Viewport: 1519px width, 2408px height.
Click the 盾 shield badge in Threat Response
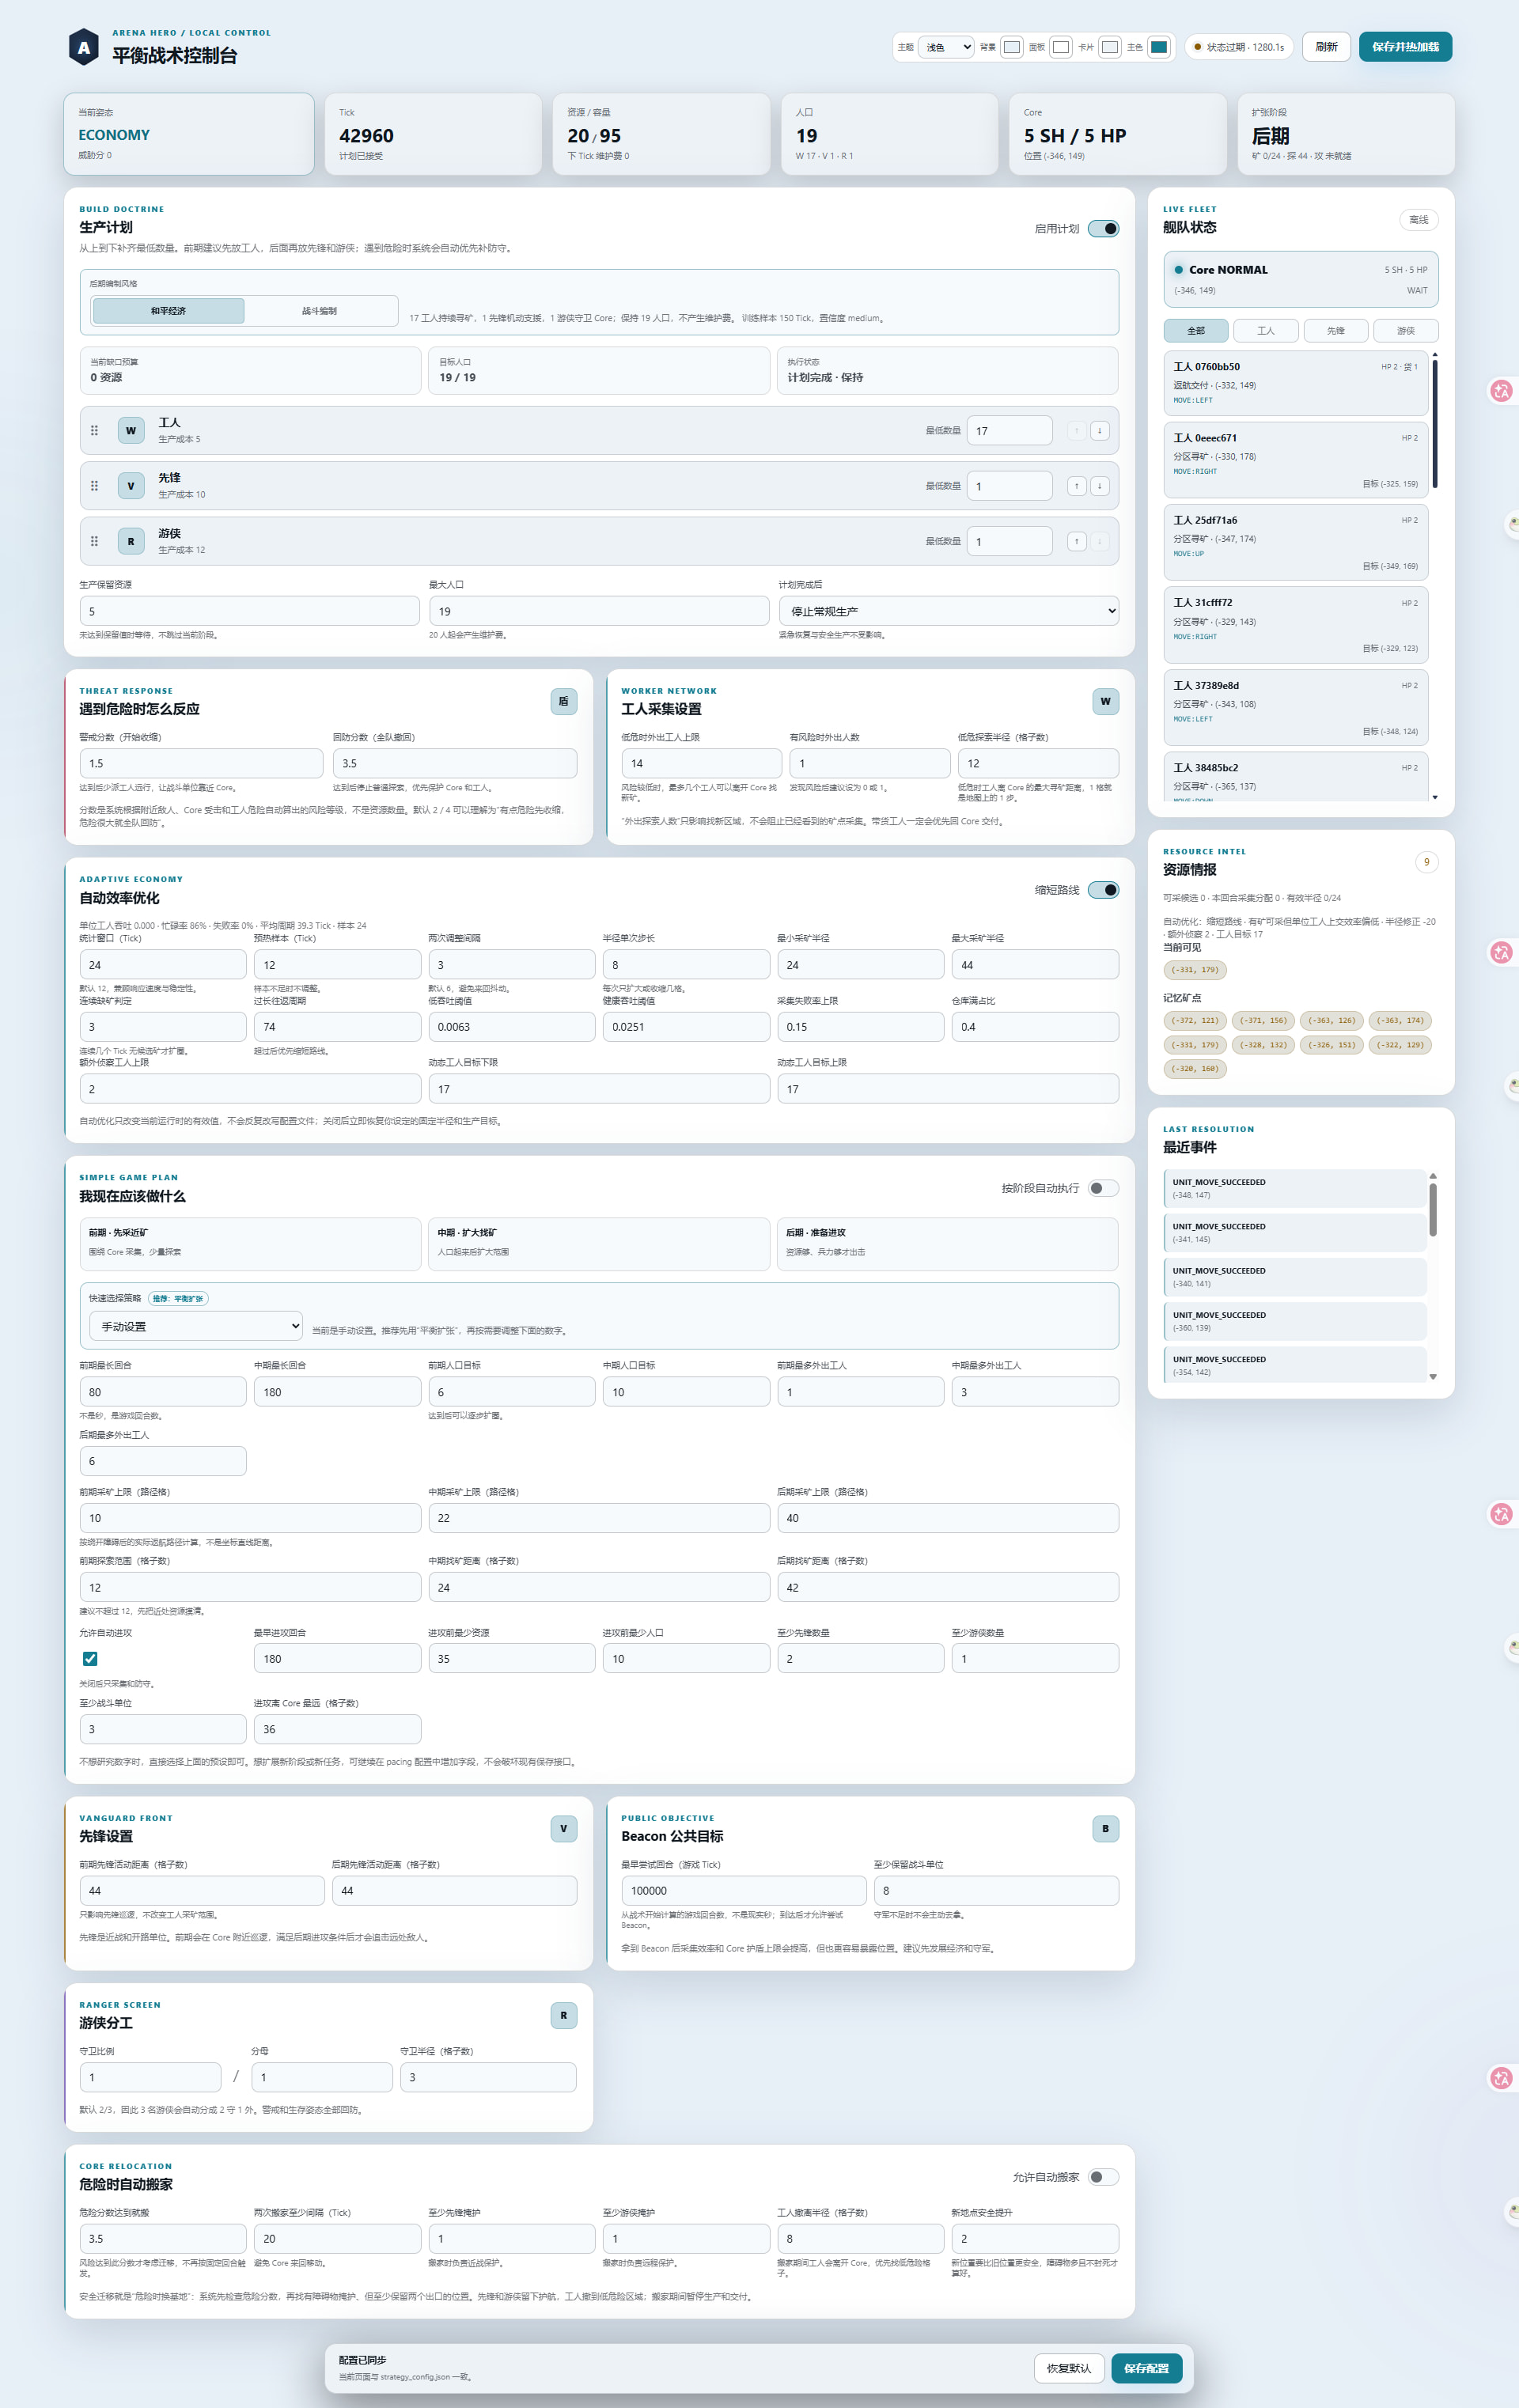pyautogui.click(x=563, y=701)
